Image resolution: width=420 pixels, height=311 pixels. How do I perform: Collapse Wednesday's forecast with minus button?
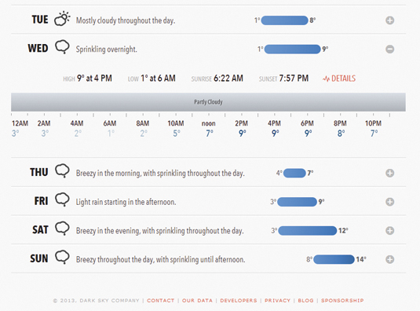point(389,49)
